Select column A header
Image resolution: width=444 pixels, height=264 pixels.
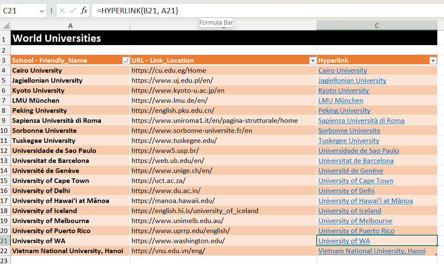70,26
